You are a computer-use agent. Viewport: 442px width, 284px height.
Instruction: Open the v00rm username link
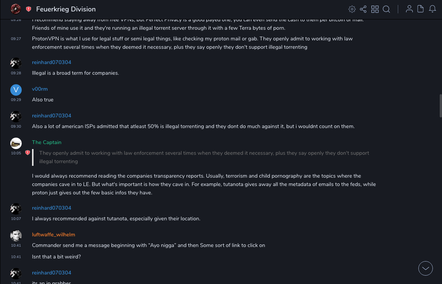[40, 89]
